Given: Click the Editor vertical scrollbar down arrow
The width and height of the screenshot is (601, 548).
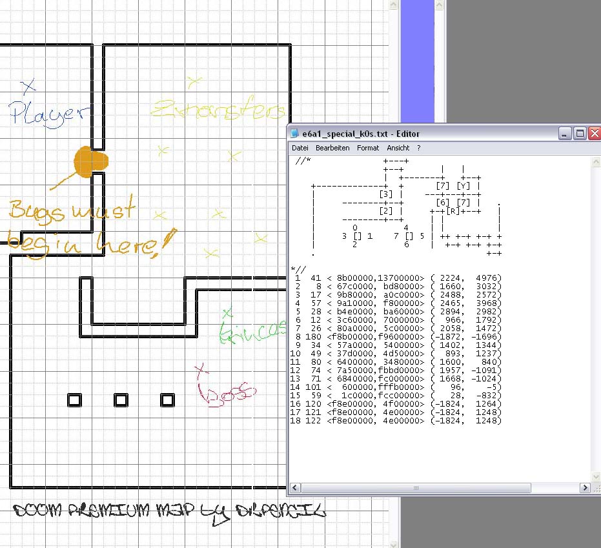Looking at the screenshot, I should [596, 477].
